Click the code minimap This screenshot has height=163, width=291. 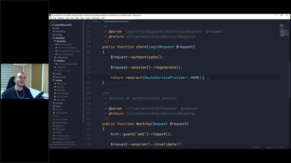284,30
